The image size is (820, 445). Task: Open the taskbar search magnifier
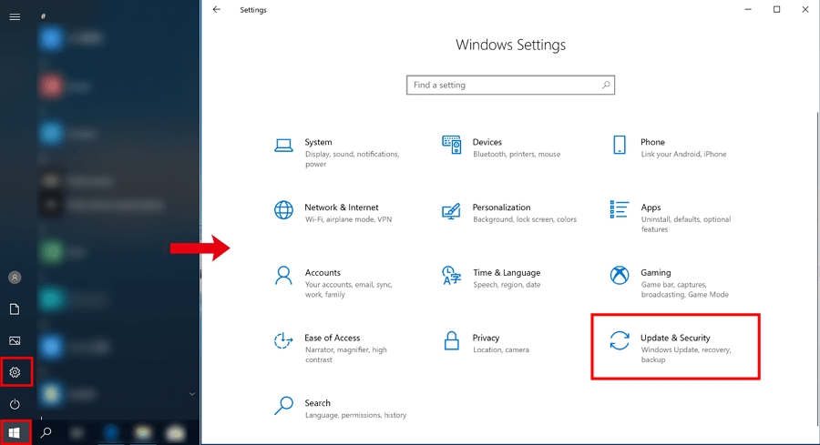click(46, 432)
